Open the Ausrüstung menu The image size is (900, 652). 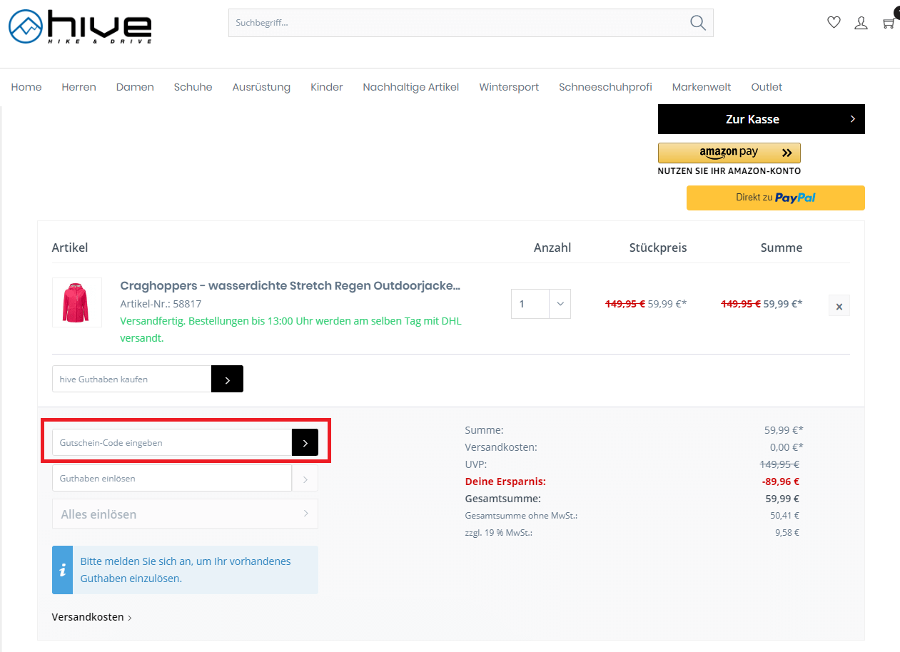261,87
